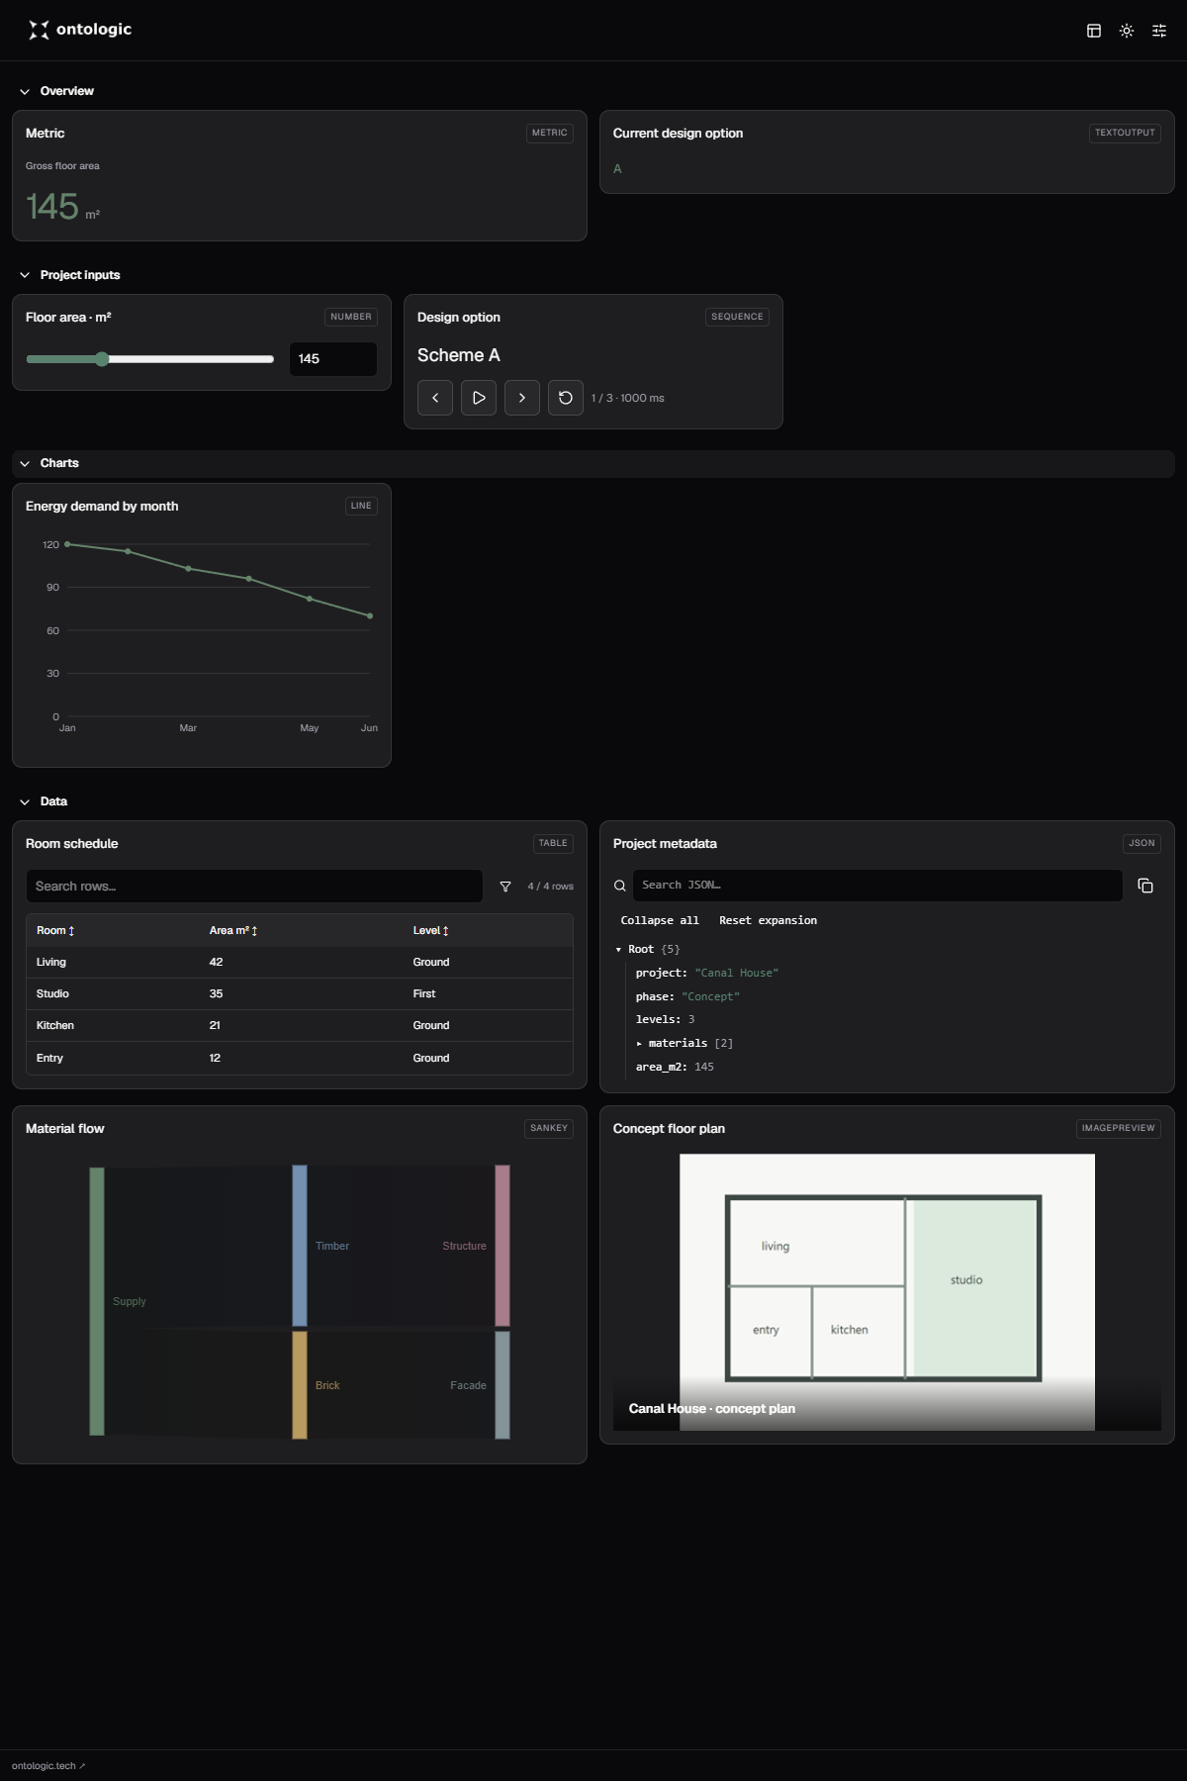Play the design option sequence
This screenshot has height=1781, width=1187.
479,398
